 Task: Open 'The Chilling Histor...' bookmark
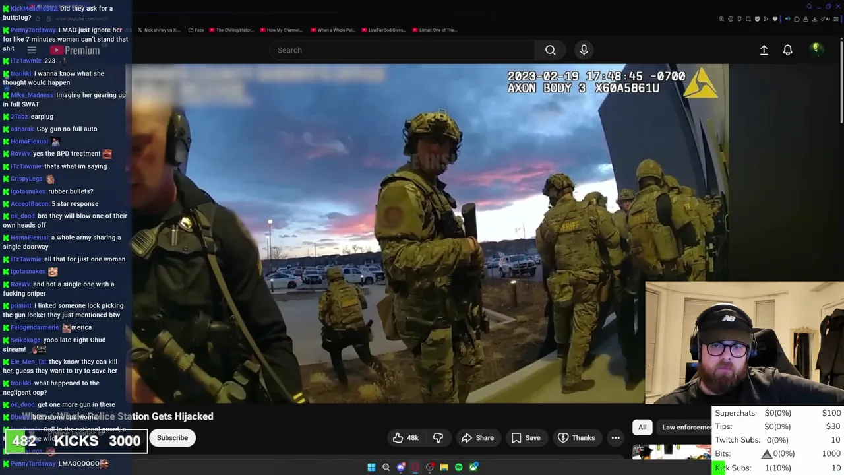(230, 30)
